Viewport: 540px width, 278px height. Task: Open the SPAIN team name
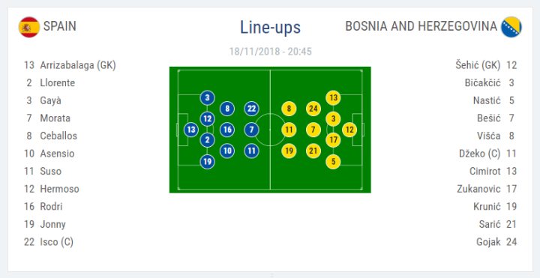coord(60,26)
